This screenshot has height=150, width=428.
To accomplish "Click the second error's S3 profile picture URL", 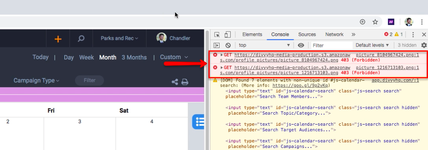I will point(285,70).
